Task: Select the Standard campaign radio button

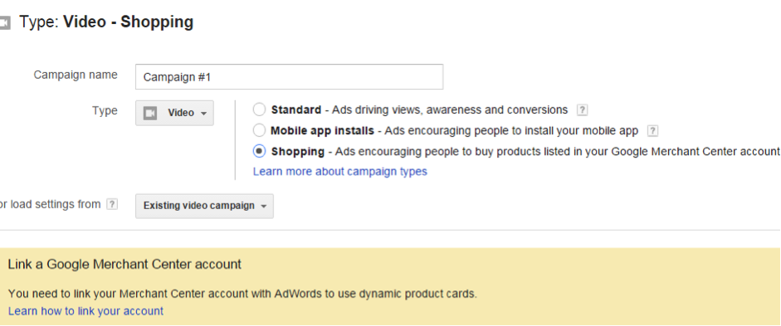Action: (259, 109)
